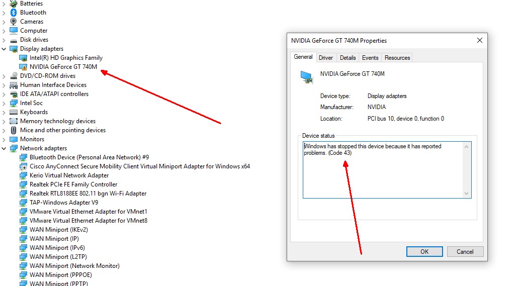Viewport: 520px width, 286px height.
Task: Click the Display adapters category icon
Action: (x=13, y=49)
